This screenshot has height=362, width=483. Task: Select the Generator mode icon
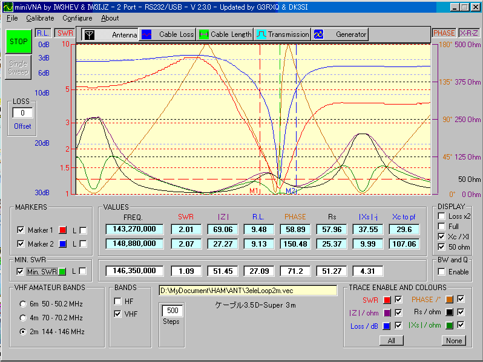[x=319, y=34]
